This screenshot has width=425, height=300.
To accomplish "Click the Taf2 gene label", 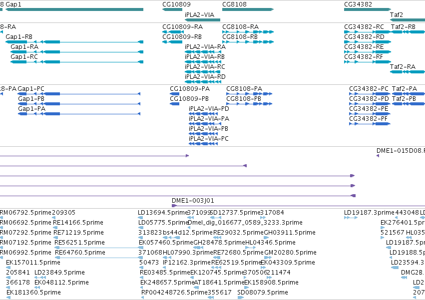I will (x=396, y=14).
